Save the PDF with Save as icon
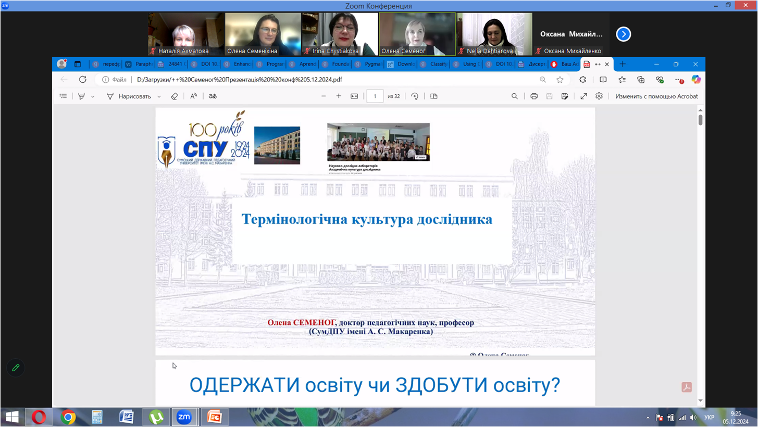The image size is (758, 427). [x=565, y=96]
